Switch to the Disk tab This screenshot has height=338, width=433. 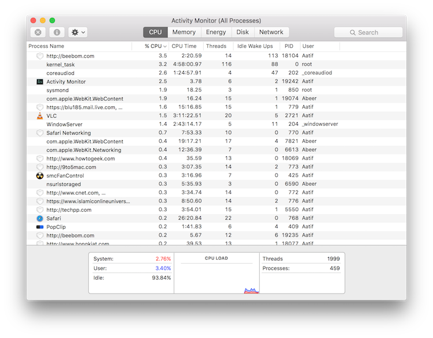pyautogui.click(x=242, y=32)
